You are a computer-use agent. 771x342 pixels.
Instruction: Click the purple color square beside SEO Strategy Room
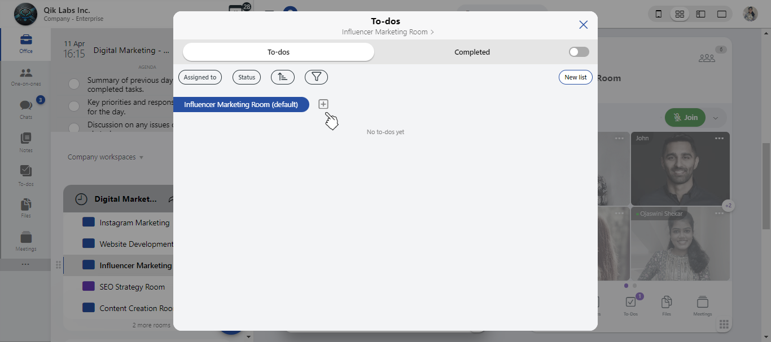89,286
